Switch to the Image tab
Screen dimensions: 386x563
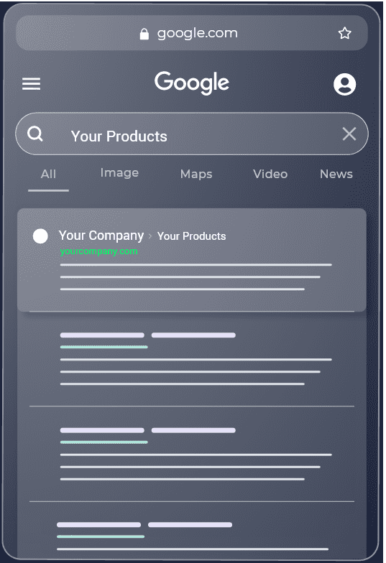(x=119, y=173)
